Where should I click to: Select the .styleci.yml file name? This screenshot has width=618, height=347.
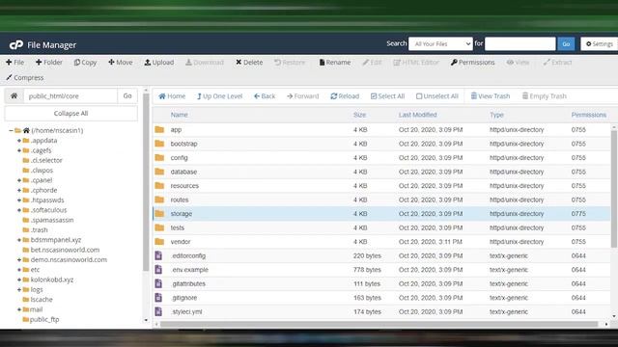pos(186,311)
